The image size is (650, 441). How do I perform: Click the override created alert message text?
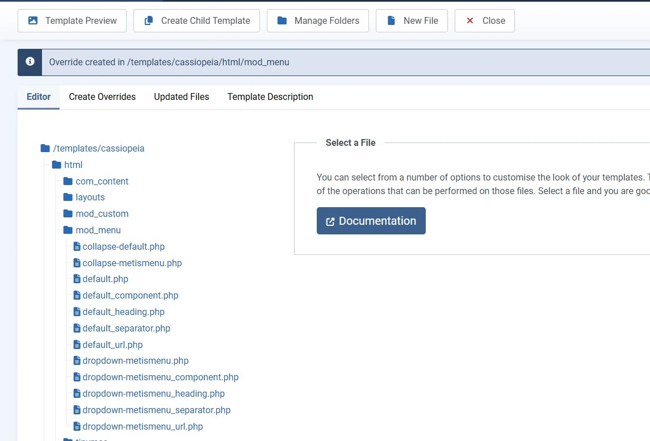coord(169,62)
